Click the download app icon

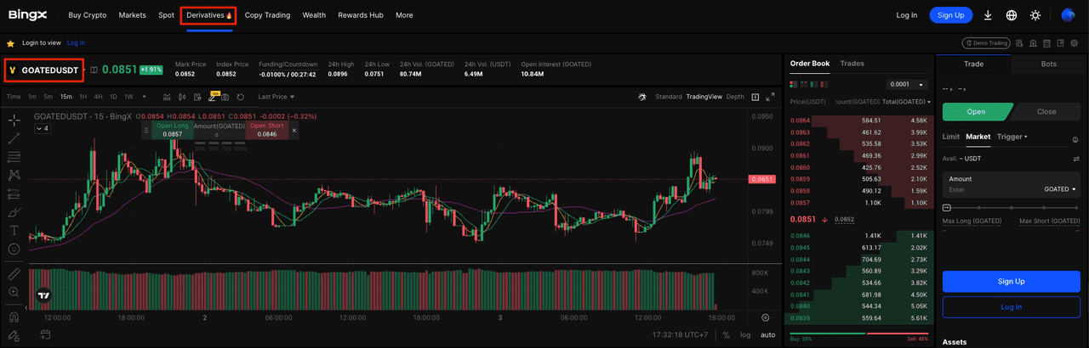coord(988,15)
